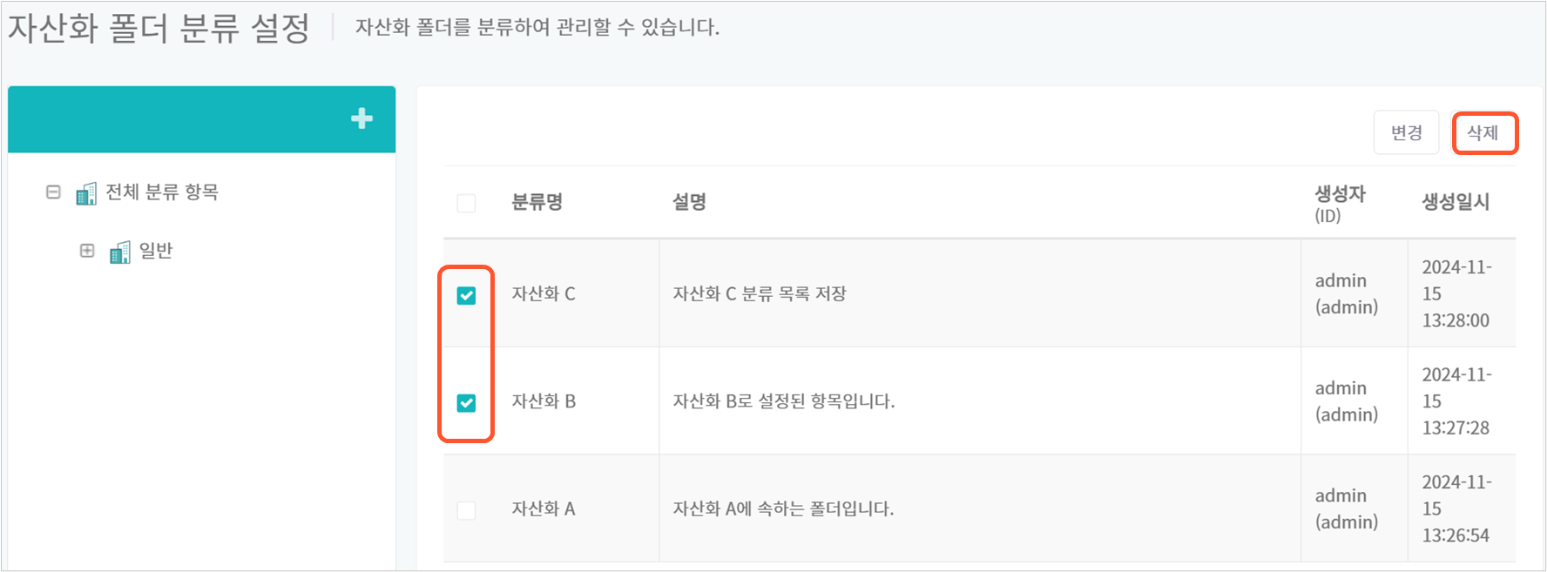1547x572 pixels.
Task: Check the 자산화 A row checkbox
Action: [466, 510]
